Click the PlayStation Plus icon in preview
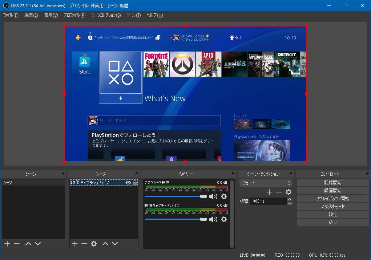371x260 pixels. (x=78, y=37)
